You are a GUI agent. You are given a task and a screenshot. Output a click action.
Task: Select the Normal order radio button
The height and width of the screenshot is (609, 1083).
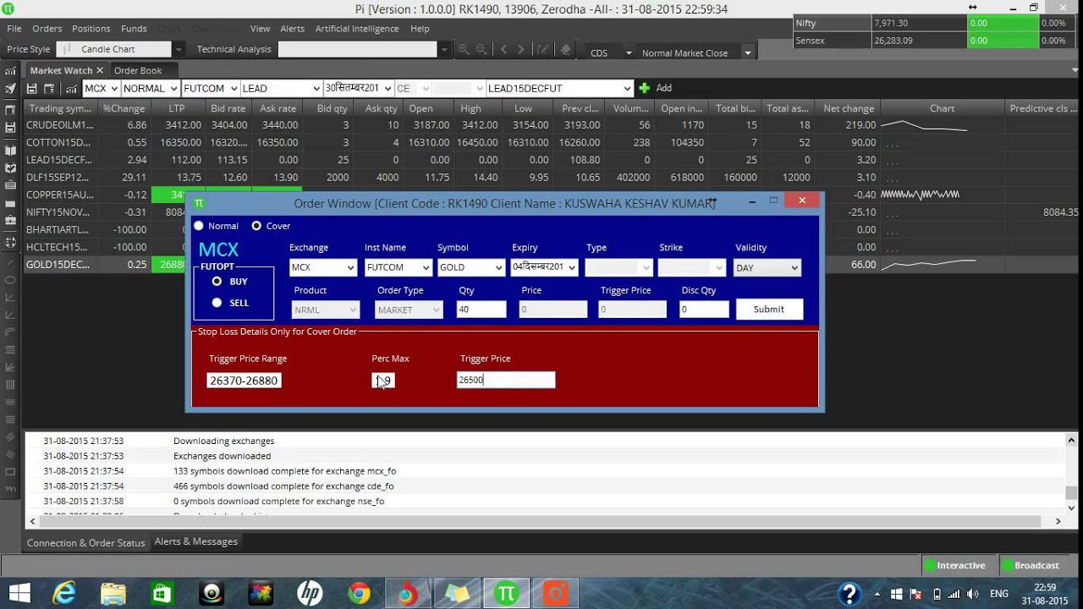(199, 226)
